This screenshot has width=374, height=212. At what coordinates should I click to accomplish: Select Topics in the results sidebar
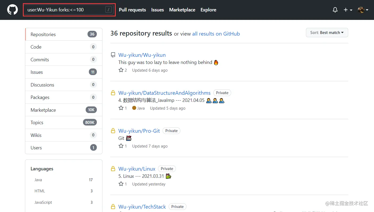pyautogui.click(x=64, y=123)
